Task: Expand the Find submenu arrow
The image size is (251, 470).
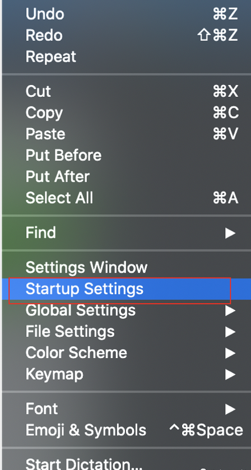Action: click(230, 233)
